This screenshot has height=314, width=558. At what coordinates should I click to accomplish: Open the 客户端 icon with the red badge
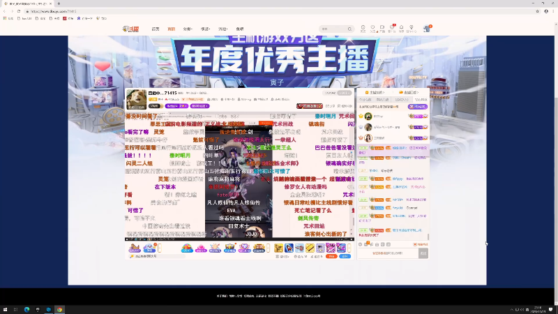click(392, 29)
